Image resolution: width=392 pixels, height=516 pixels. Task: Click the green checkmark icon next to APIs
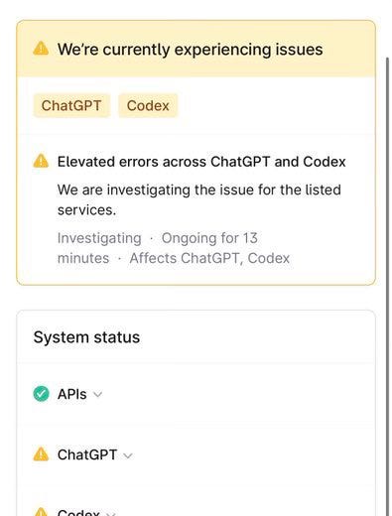pos(41,394)
